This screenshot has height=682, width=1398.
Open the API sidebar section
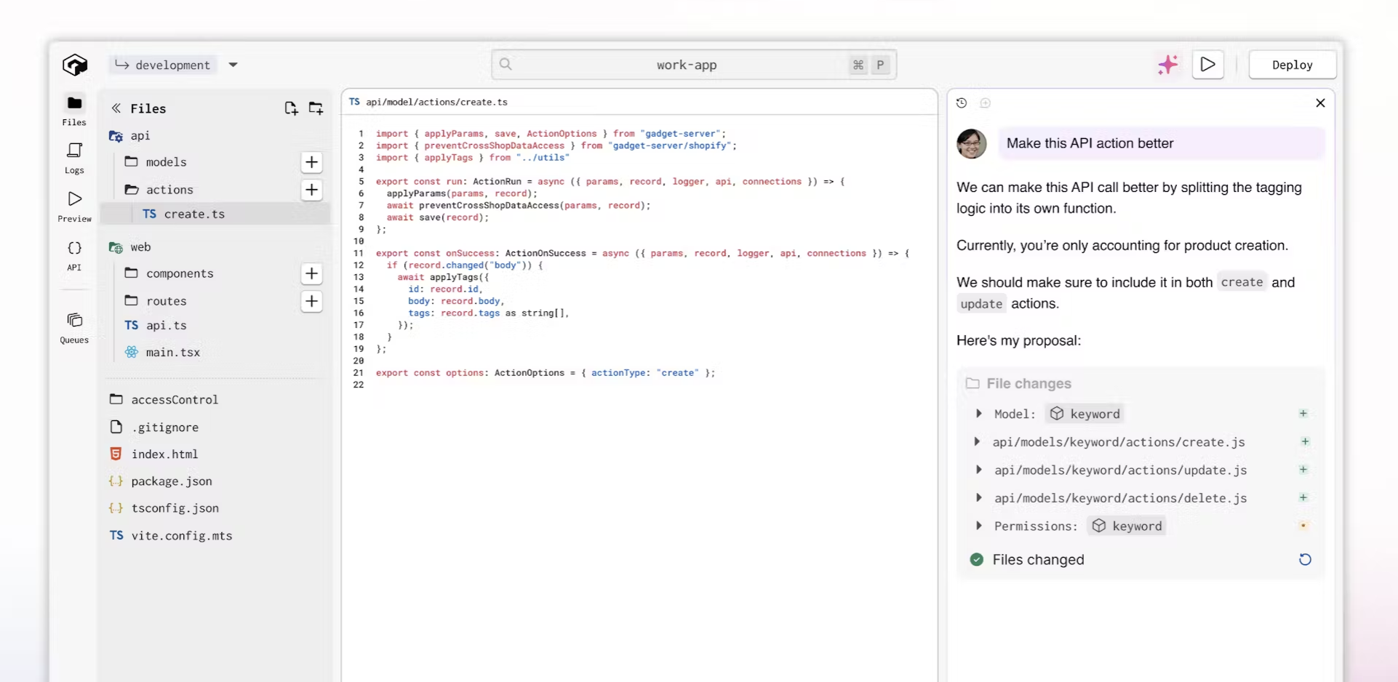click(74, 256)
